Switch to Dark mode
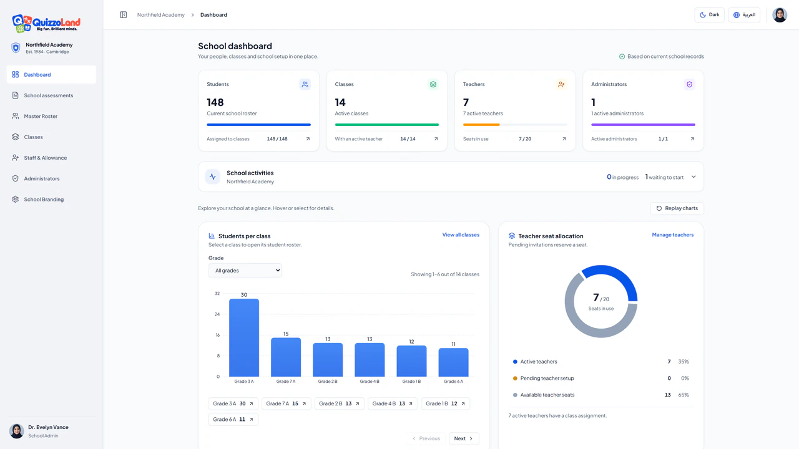Viewport: 799px width, 449px height. pos(709,15)
